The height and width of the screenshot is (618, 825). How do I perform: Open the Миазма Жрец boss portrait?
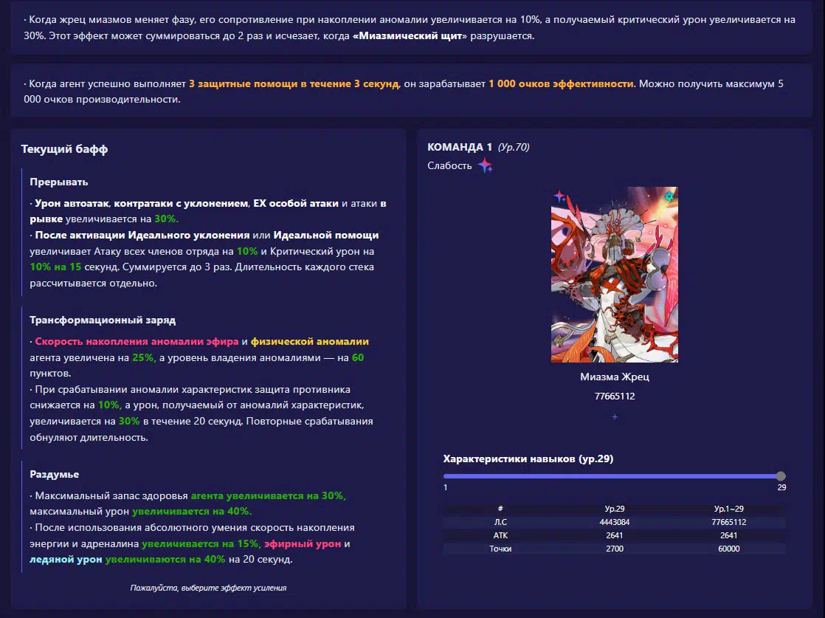[615, 274]
